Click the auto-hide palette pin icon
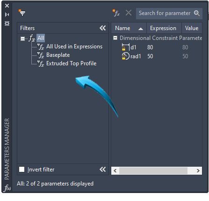This screenshot has width=209, height=201. click(x=7, y=15)
